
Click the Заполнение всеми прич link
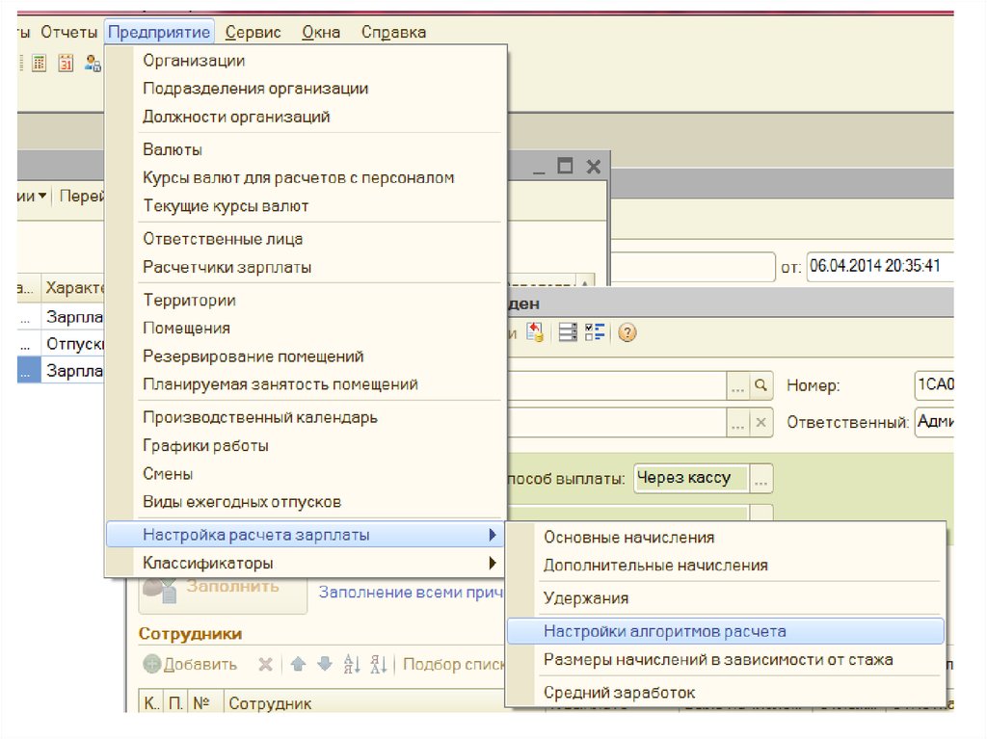tap(412, 593)
